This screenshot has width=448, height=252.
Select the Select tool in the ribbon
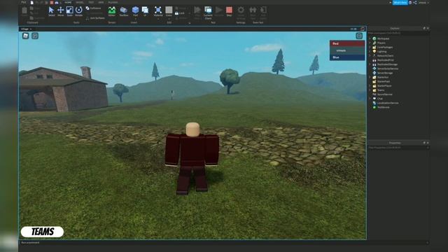[x=51, y=11]
